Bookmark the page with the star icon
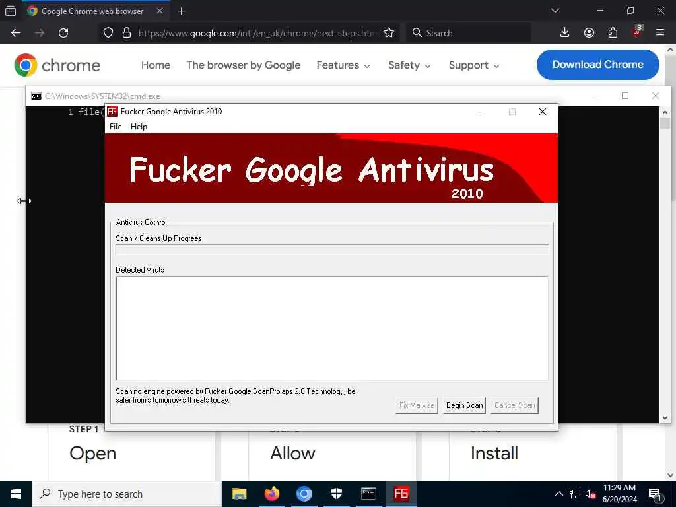The image size is (676, 507). pos(388,33)
